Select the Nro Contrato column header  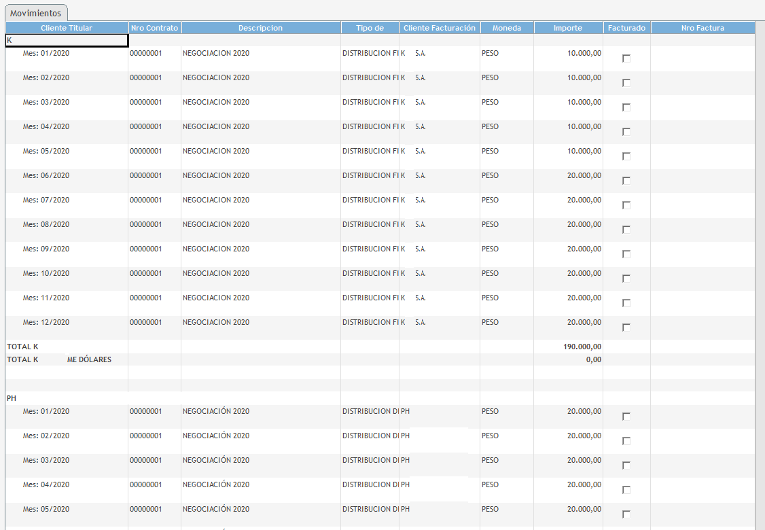[x=154, y=28]
